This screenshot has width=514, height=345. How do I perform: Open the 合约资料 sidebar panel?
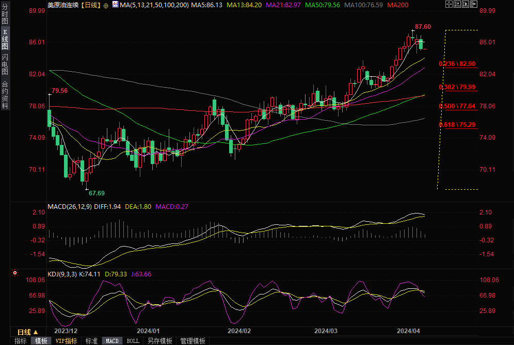pyautogui.click(x=5, y=94)
